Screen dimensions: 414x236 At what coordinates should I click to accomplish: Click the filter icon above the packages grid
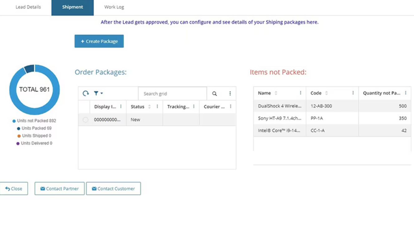click(96, 93)
